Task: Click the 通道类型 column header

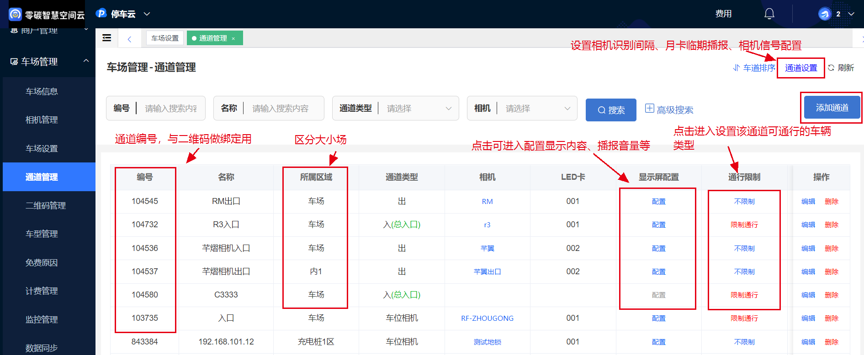Action: 402,177
